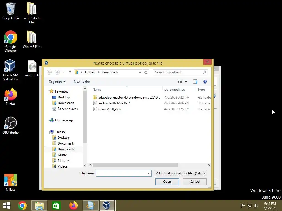
Task: Open the Recycle Bin desktop icon
Action: pos(11,11)
